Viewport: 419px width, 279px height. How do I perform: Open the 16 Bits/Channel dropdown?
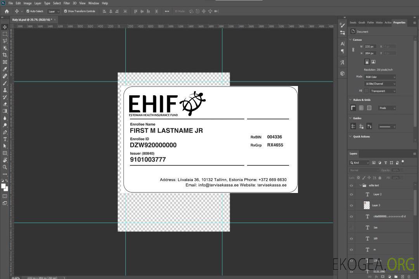[x=380, y=84]
